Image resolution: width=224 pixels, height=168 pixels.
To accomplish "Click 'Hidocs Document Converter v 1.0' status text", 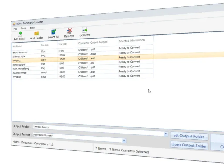I will click(33, 143).
